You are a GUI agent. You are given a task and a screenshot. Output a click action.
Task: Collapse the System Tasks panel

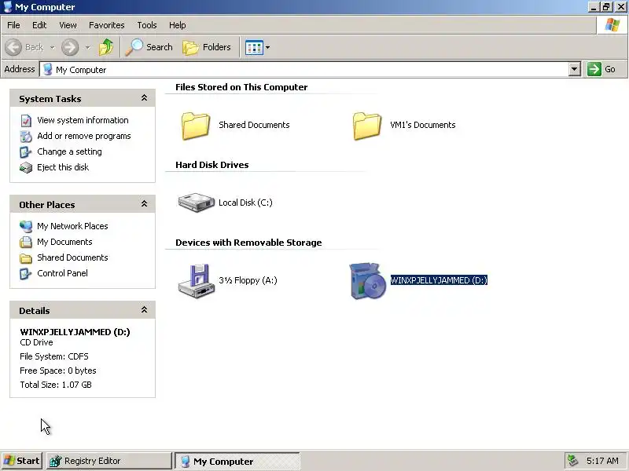[x=144, y=98]
